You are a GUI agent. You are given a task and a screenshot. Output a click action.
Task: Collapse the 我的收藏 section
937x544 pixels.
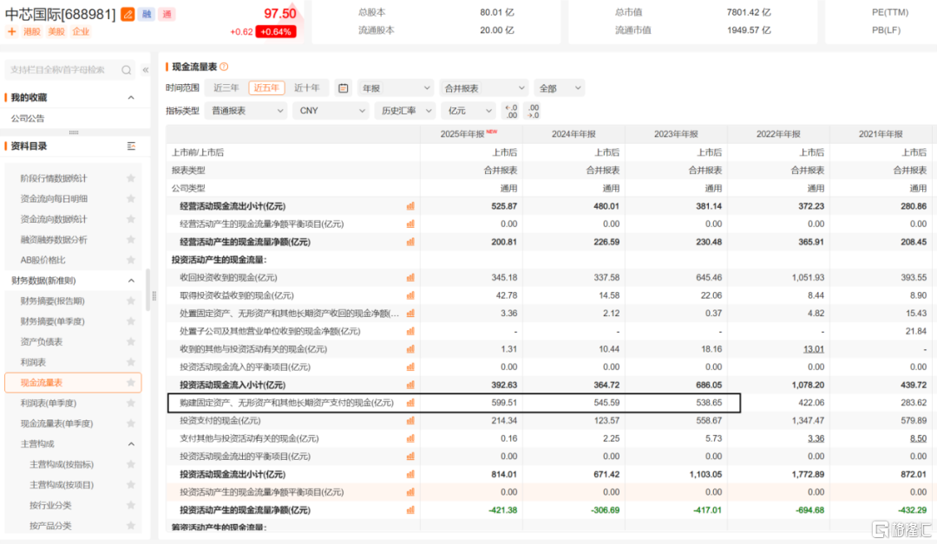coord(131,98)
